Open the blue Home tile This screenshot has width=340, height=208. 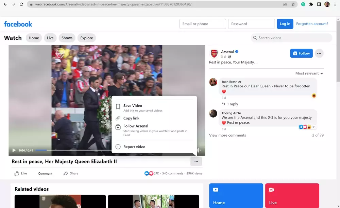[236, 196]
